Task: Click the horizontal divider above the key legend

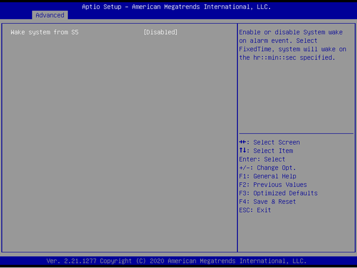Action: click(296, 133)
